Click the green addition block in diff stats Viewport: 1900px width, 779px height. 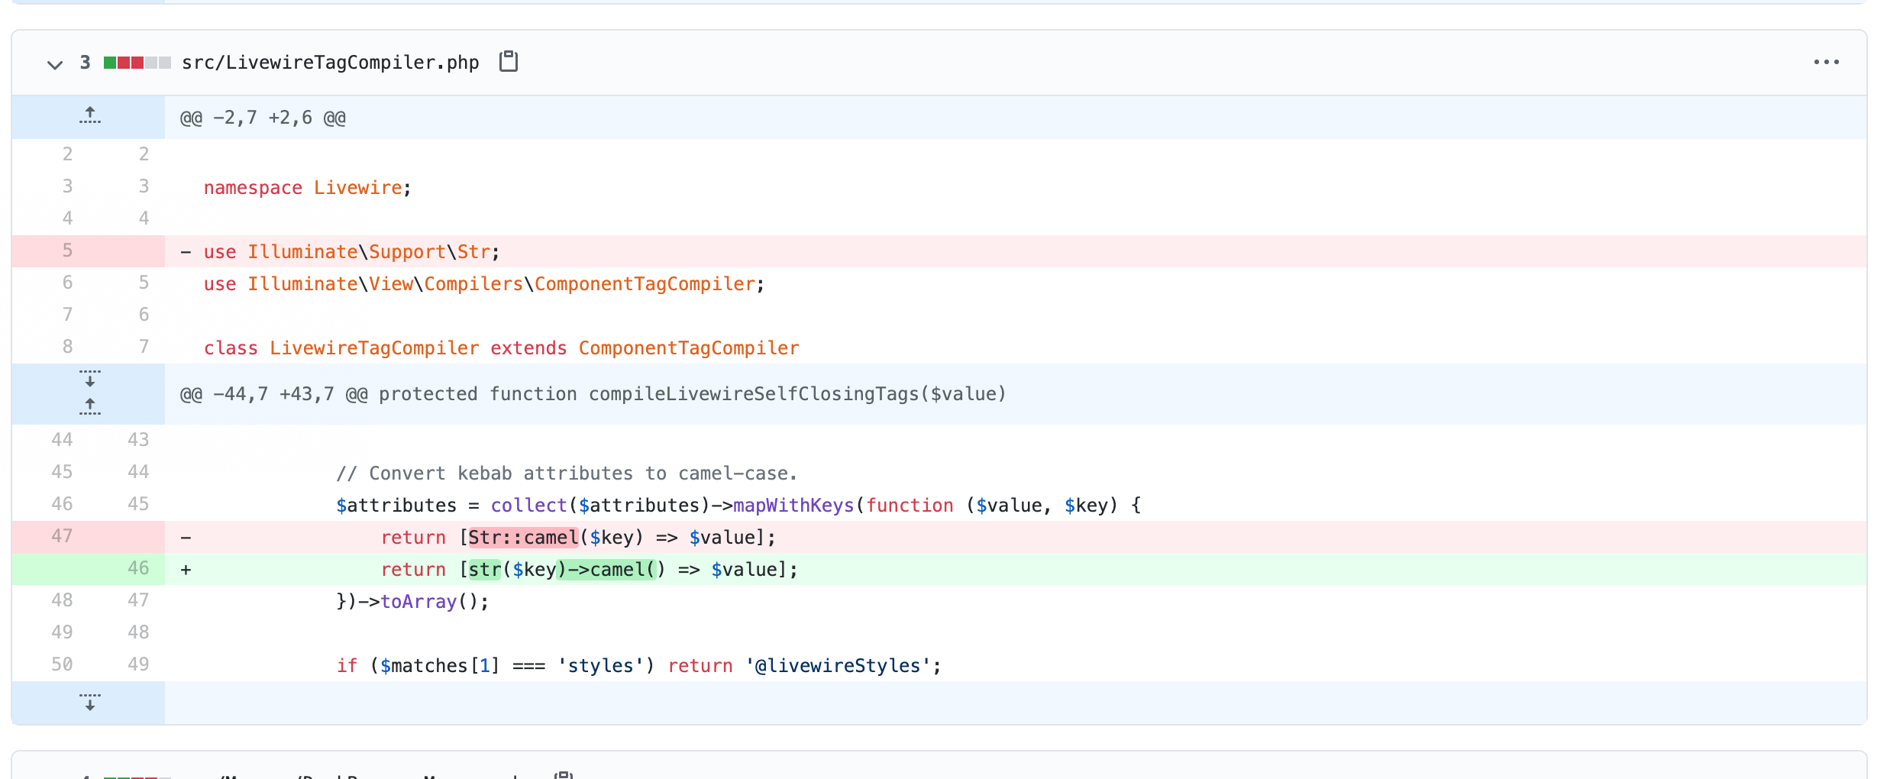point(111,62)
